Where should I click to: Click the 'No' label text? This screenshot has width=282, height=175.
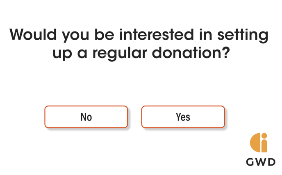[86, 117]
